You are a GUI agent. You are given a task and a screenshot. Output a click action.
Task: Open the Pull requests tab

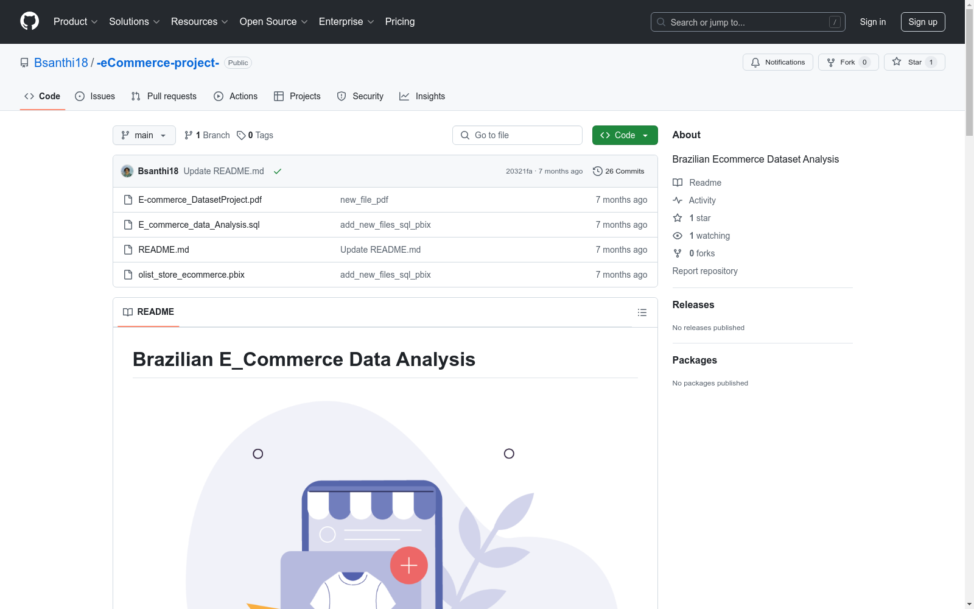pyautogui.click(x=164, y=96)
